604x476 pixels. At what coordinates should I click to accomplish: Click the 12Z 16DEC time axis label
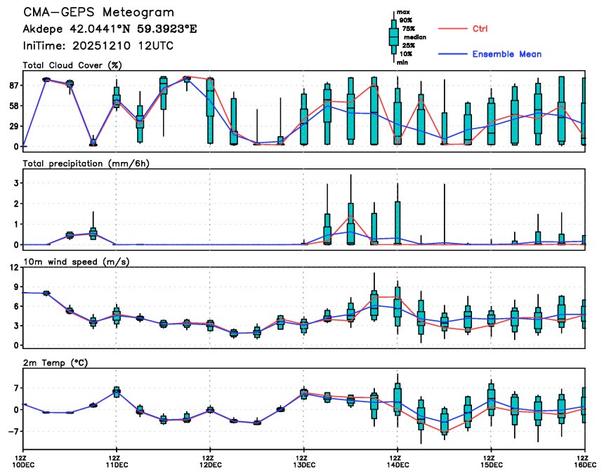coord(586,461)
